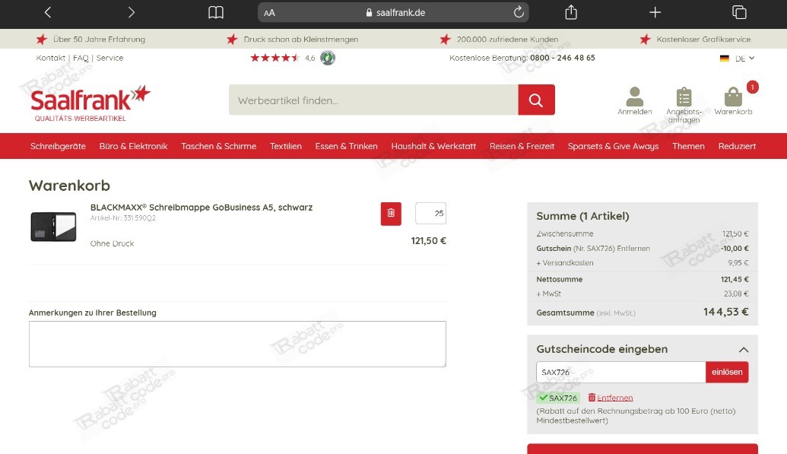Click the Anmerkungen order notes textarea
787x454 pixels.
[237, 344]
